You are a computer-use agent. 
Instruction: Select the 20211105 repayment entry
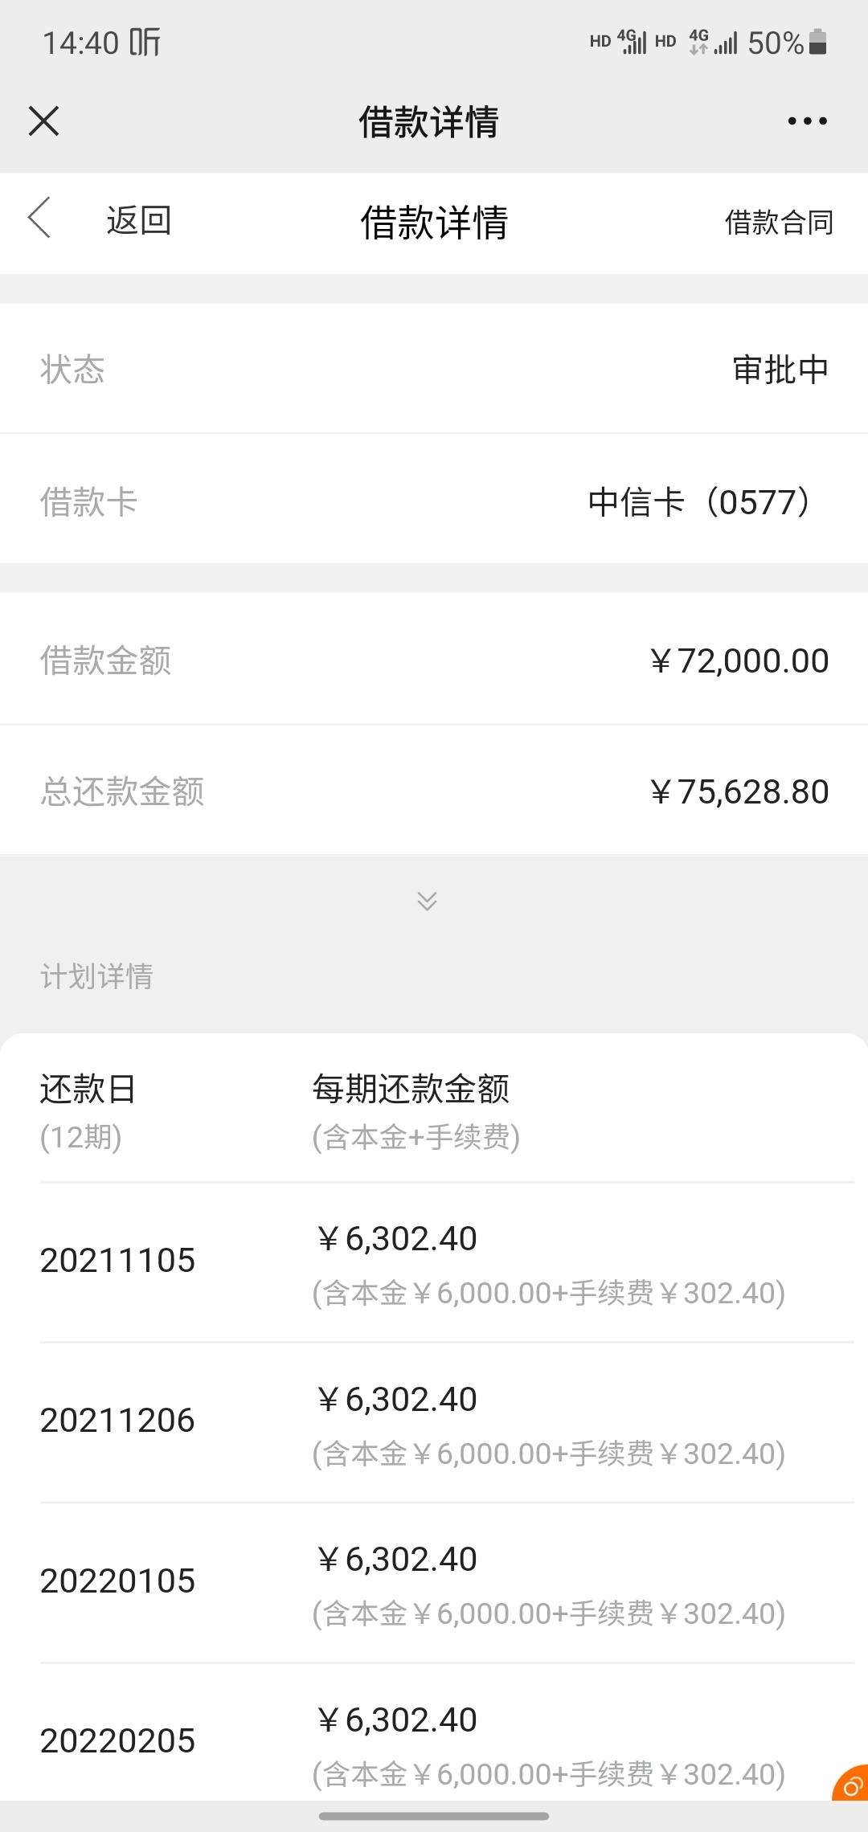pos(447,1262)
